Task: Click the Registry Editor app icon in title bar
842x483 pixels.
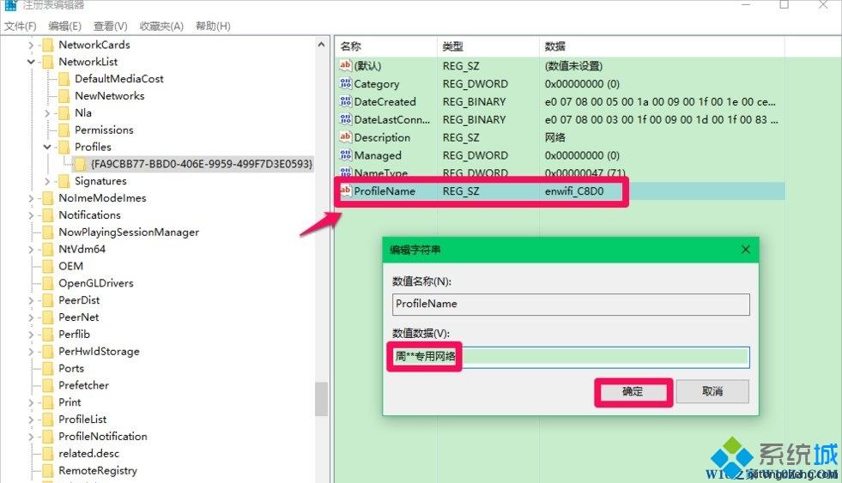Action: coord(10,5)
